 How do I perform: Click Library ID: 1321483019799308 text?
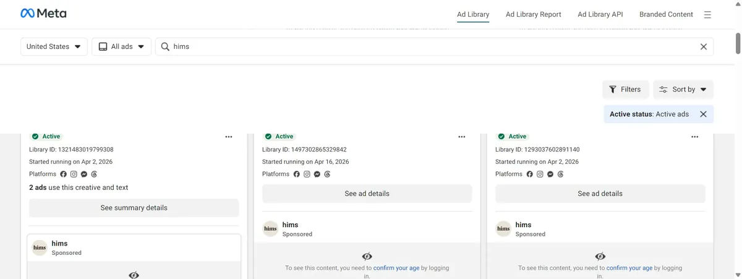pos(71,150)
